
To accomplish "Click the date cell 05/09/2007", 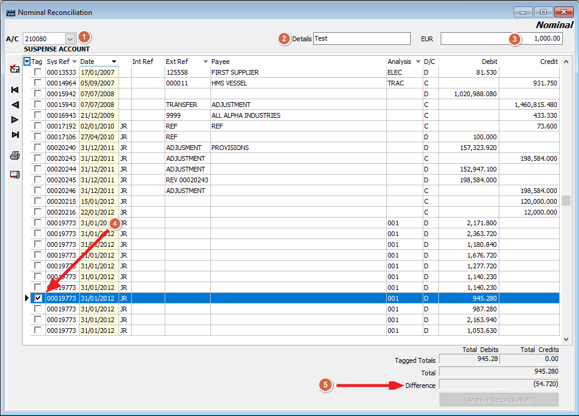I will tap(98, 83).
